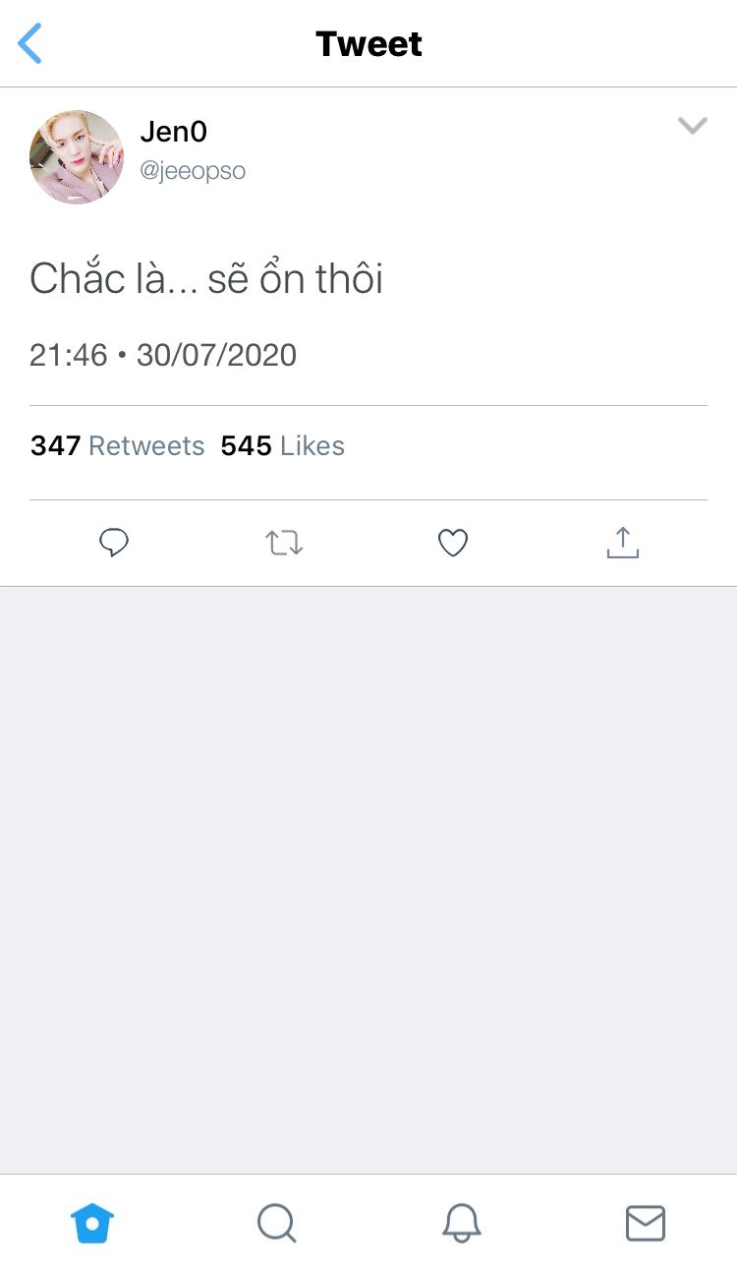Open the Messages envelope tab
This screenshot has width=737, height=1272.
tap(645, 1224)
